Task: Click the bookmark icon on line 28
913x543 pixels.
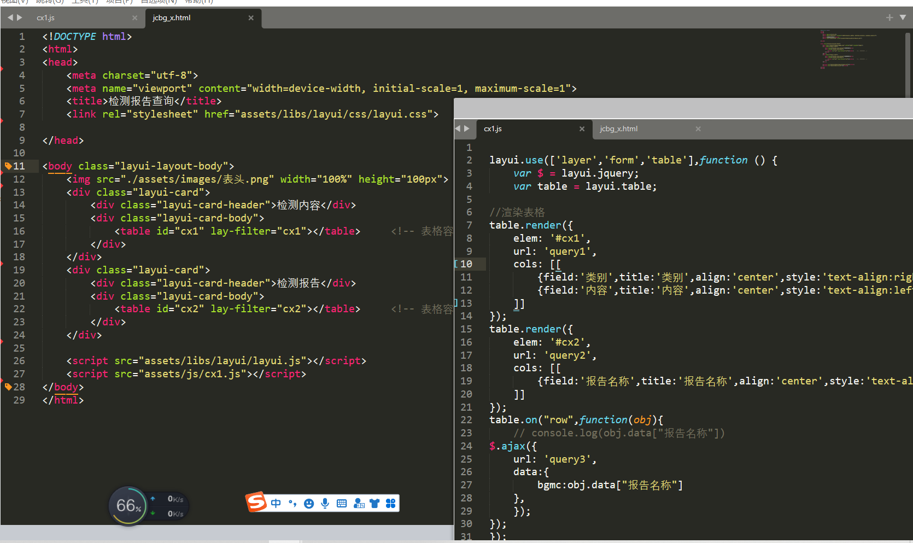Action: pyautogui.click(x=8, y=387)
